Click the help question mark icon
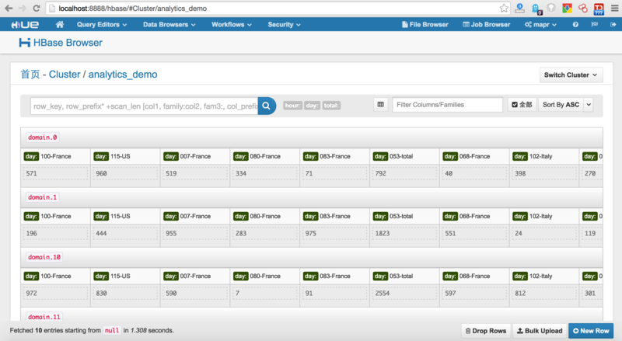The image size is (622, 341). (575, 24)
